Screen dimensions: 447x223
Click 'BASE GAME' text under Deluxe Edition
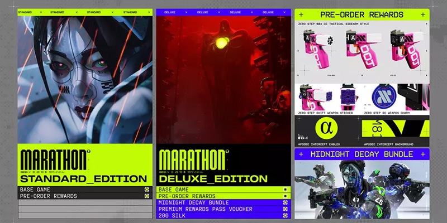[174, 190]
